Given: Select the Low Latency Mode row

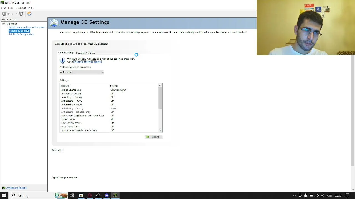Looking at the screenshot, I should (x=110, y=123).
